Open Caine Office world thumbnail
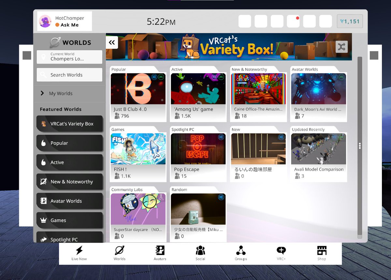Screen dimensions: 391x280 click(x=258, y=89)
